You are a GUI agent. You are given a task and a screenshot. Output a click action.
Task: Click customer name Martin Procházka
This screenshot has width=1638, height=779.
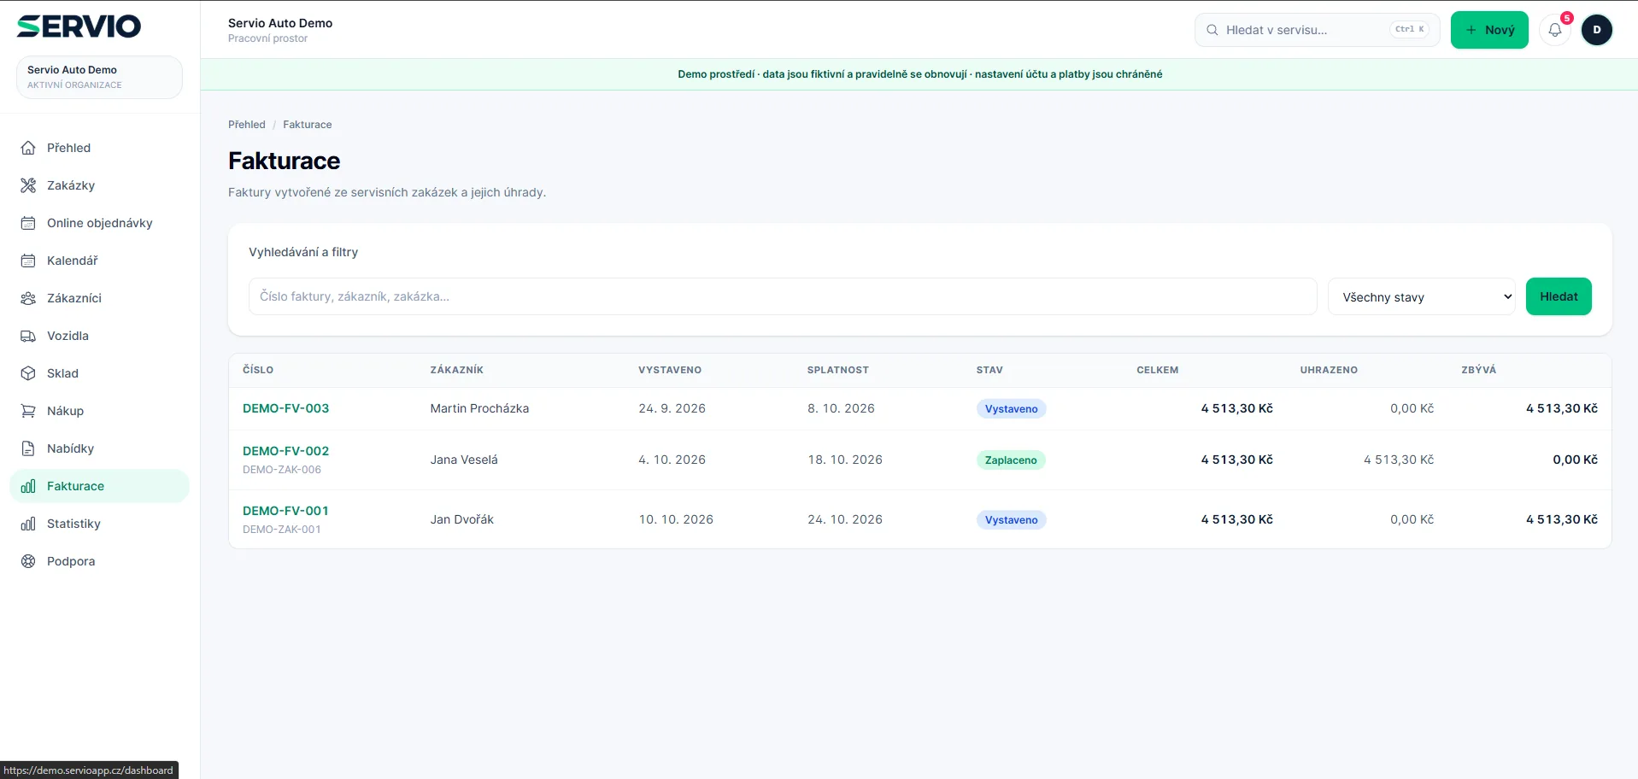tap(479, 408)
